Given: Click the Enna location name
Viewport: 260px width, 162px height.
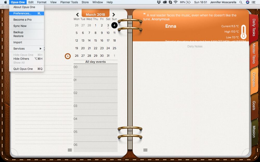Looking at the screenshot, I should (171, 26).
